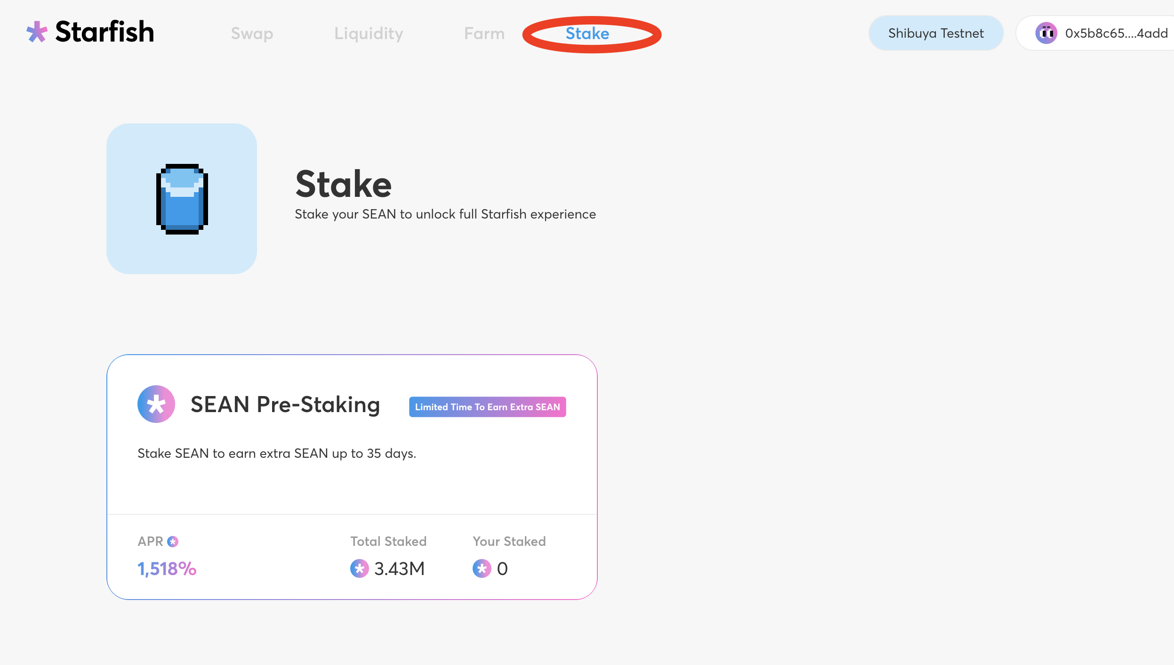Viewport: 1174px width, 665px height.
Task: Open the Shibuya Testnet network selector
Action: coord(936,33)
